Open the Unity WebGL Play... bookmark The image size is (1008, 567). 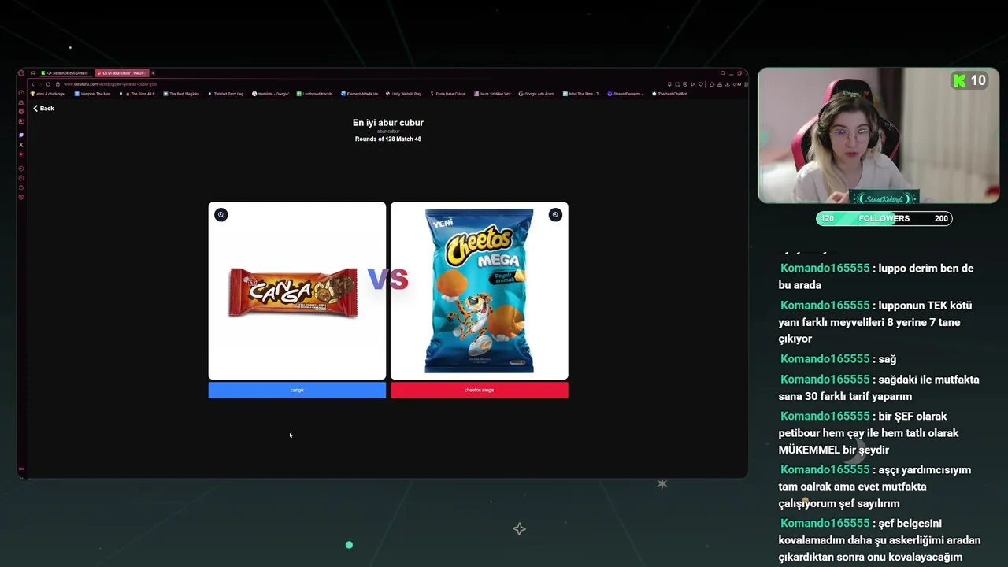click(405, 94)
